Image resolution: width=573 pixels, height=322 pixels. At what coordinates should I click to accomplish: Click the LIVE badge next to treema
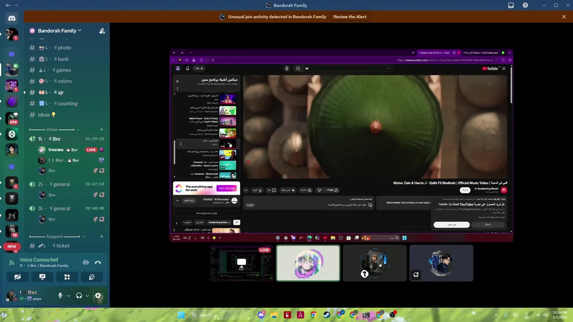coord(91,150)
